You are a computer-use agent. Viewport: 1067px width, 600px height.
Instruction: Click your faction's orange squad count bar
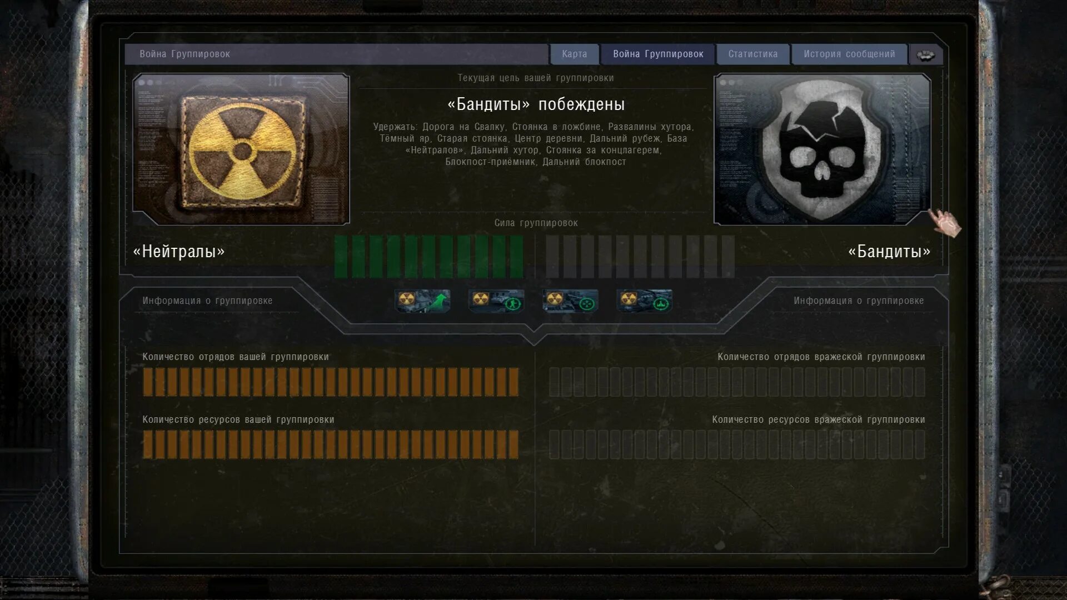coord(331,382)
